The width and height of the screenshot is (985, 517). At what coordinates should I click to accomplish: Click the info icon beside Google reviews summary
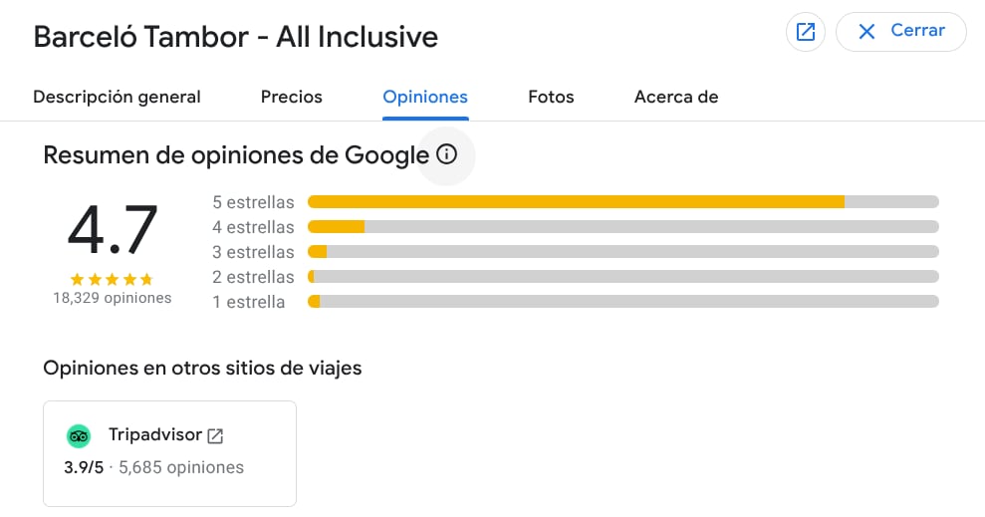pyautogui.click(x=446, y=154)
